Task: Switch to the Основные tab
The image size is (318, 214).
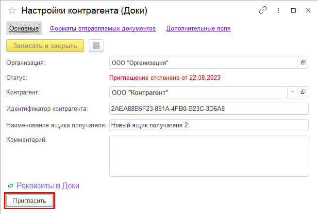Action: [24, 28]
